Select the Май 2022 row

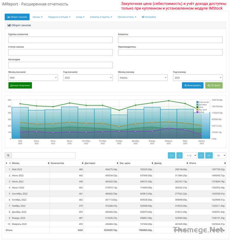click(x=115, y=169)
